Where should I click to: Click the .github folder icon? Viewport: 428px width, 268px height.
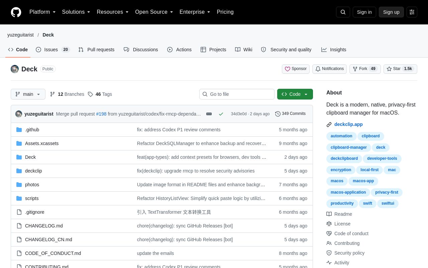(19, 130)
